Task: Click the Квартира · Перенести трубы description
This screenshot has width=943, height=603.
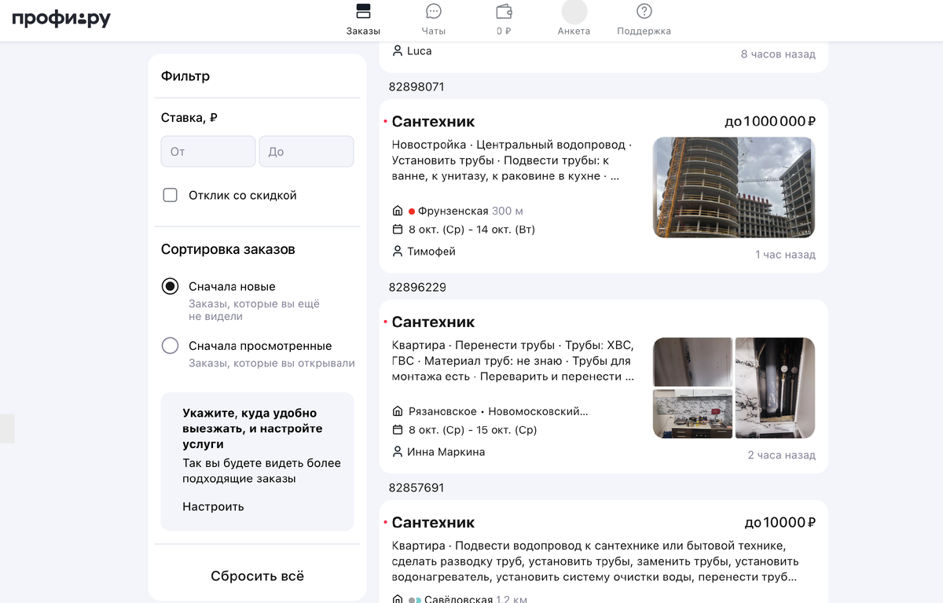Action: coord(512,361)
